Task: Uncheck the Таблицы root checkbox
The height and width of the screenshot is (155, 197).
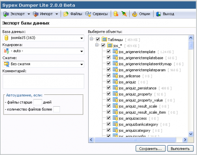Action: [98, 39]
